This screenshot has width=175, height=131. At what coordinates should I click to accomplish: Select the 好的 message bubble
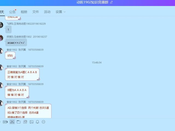coord(10,55)
